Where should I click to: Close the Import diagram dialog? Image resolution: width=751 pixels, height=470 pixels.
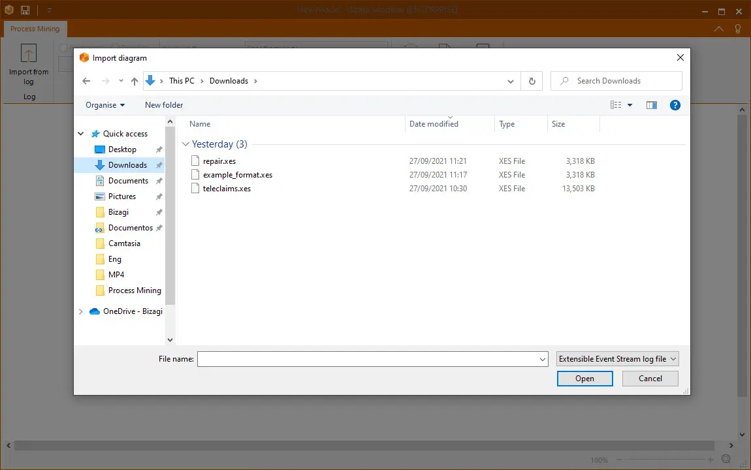point(680,57)
